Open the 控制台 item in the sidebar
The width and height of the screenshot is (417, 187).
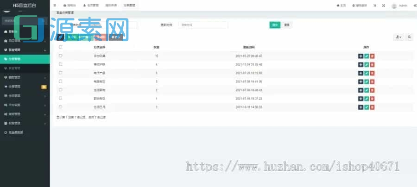coord(25,31)
